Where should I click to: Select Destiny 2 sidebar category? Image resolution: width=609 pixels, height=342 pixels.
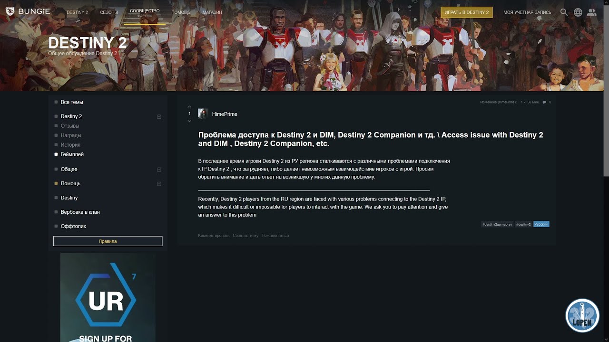[x=71, y=116]
